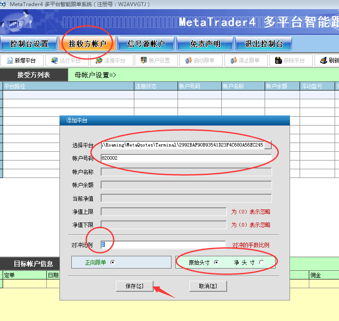Click the 平台路径 column header
339x321 pixels.
coord(68,86)
